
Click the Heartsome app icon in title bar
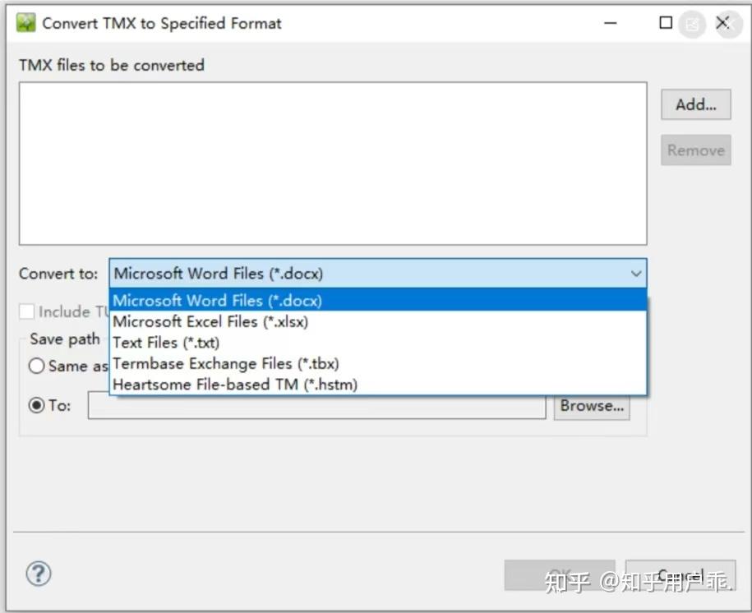[25, 23]
